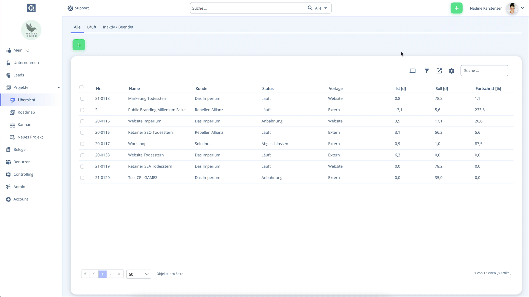This screenshot has width=529, height=297.
Task: Open Mein HQ in sidebar
Action: click(x=21, y=50)
